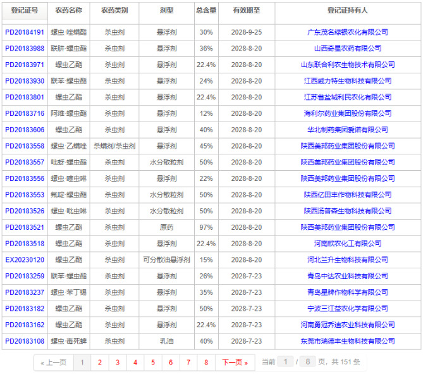Image resolution: width=423 pixels, height=374 pixels.
Task: Open registration PD20183716
Action: 25,113
